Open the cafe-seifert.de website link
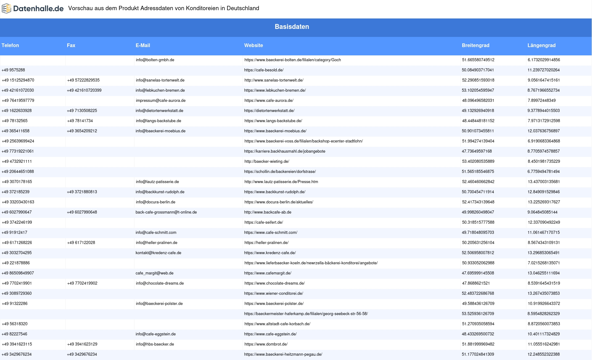This screenshot has height=360, width=592. 264,222
